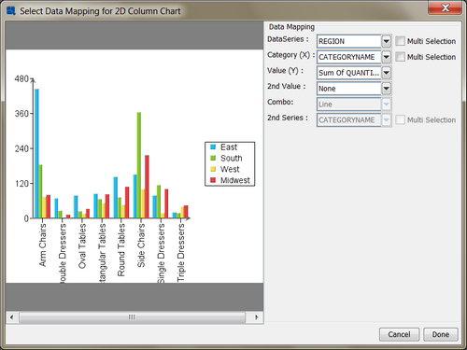
Task: Click the Arm Chairs axis label
Action: coord(42,245)
